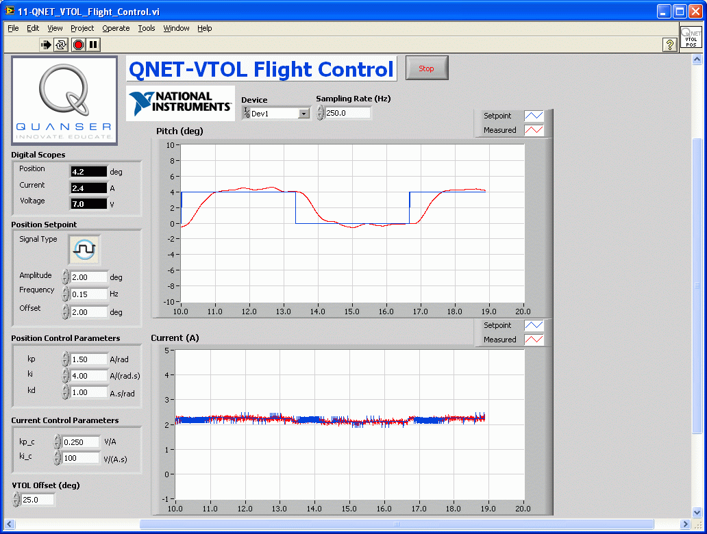
Task: Open the Edit menu
Action: point(33,28)
